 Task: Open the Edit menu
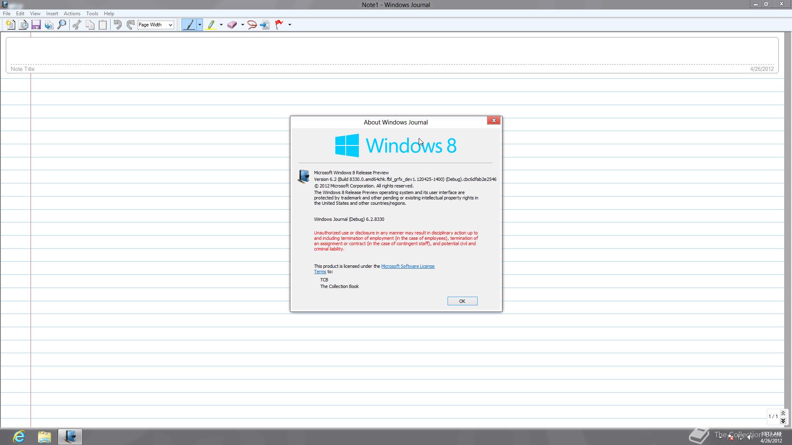(20, 14)
